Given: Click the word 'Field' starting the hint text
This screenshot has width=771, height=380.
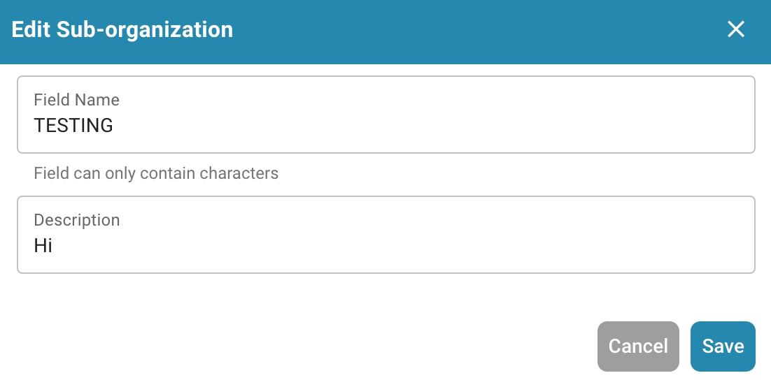Looking at the screenshot, I should [x=51, y=173].
